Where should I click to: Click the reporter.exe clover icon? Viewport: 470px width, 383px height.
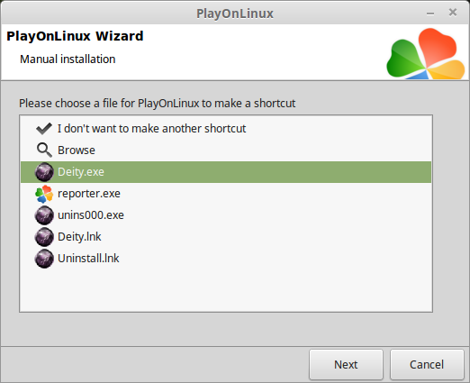[44, 194]
